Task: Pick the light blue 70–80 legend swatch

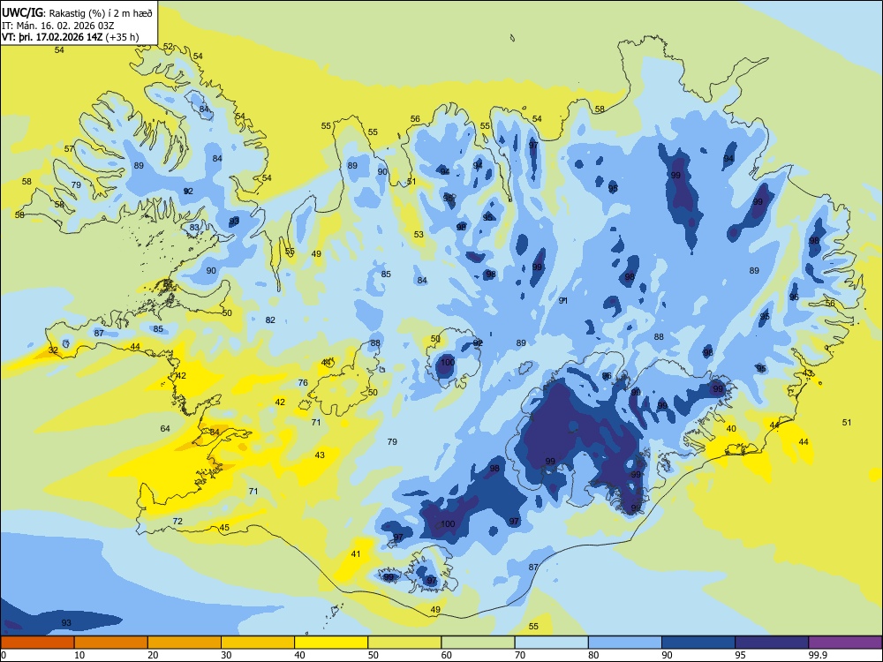Action: tap(551, 643)
